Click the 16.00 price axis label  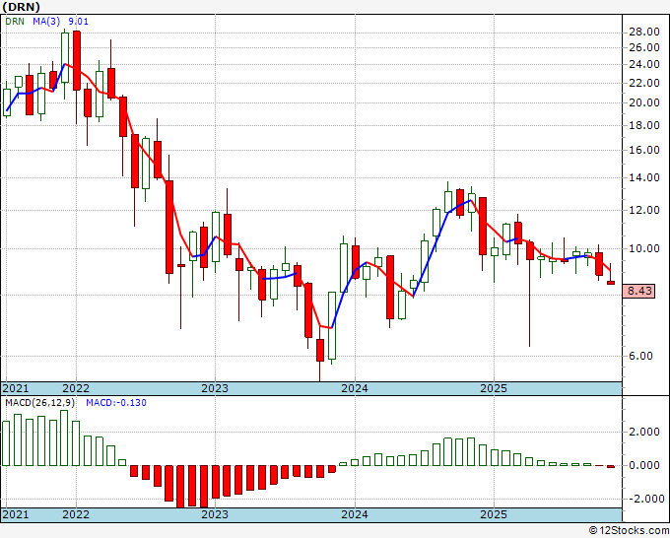pos(644,150)
